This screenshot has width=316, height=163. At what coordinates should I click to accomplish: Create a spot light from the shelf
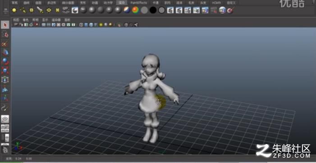40,10
